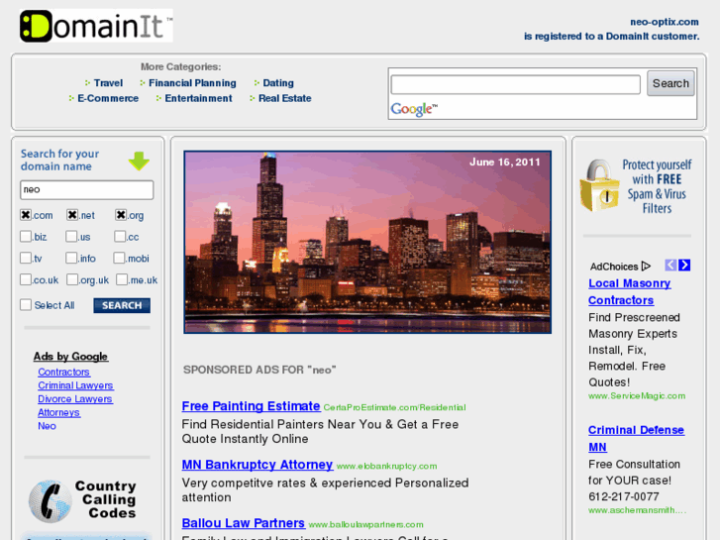This screenshot has width=720, height=540.
Task: Click the Google Search button
Action: [670, 84]
